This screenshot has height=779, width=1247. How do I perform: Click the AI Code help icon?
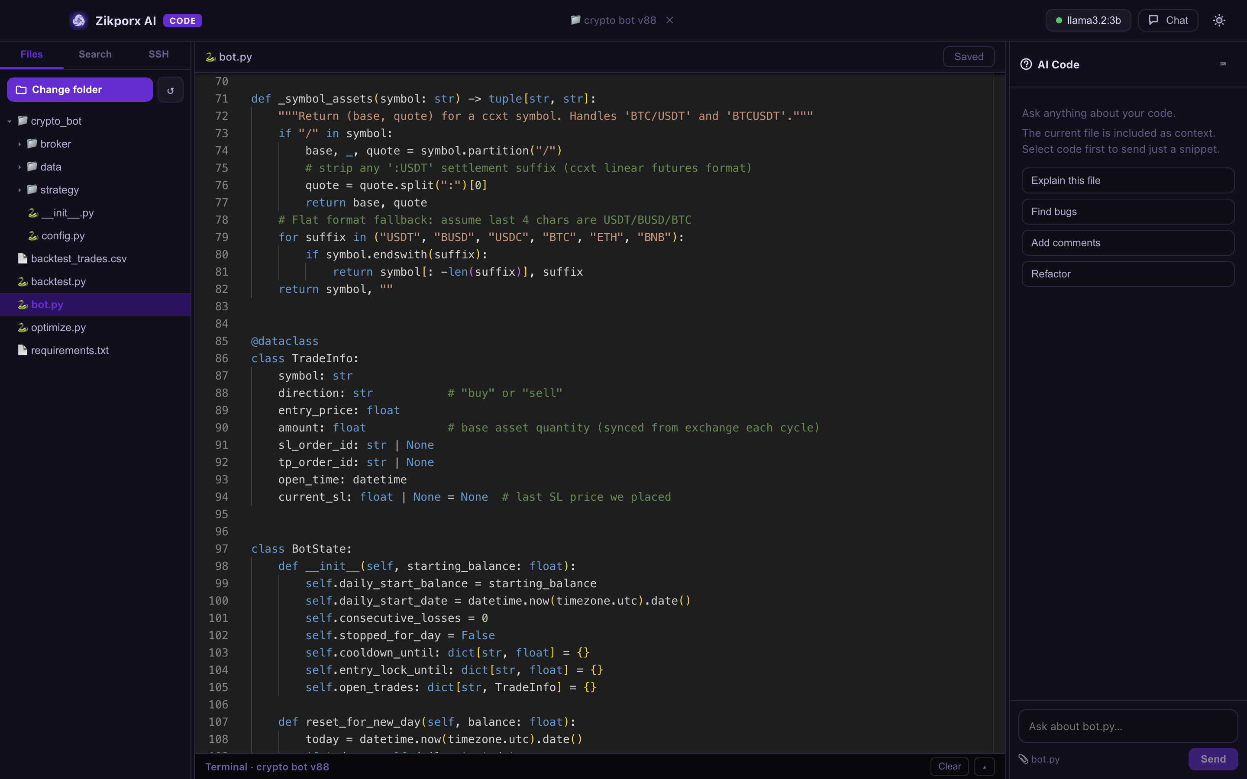click(x=1026, y=64)
